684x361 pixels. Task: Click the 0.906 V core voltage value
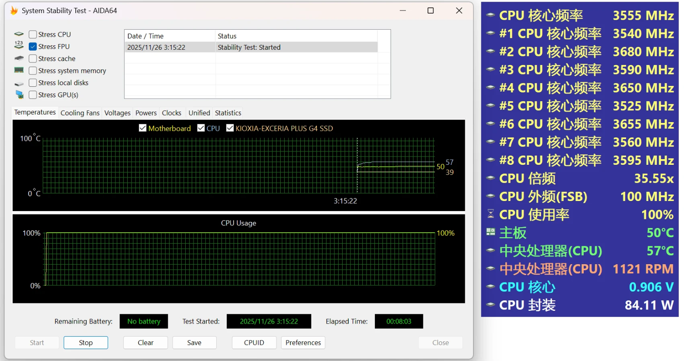point(651,287)
